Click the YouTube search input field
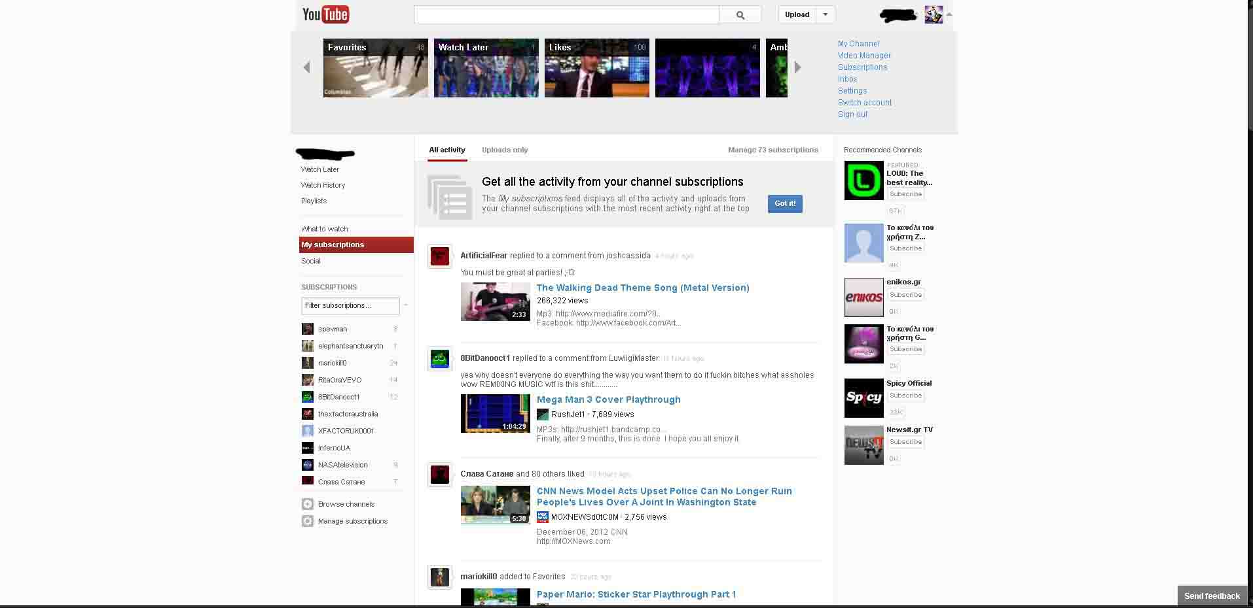 point(567,14)
